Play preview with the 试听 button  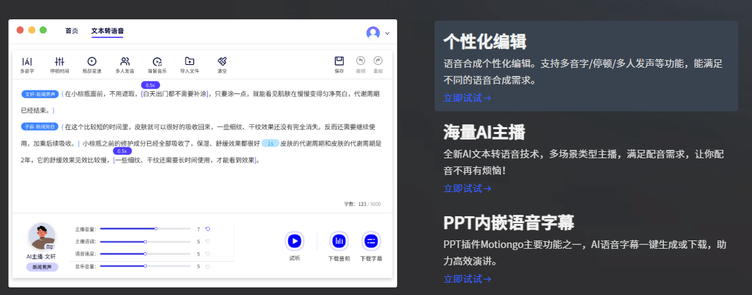tap(295, 241)
